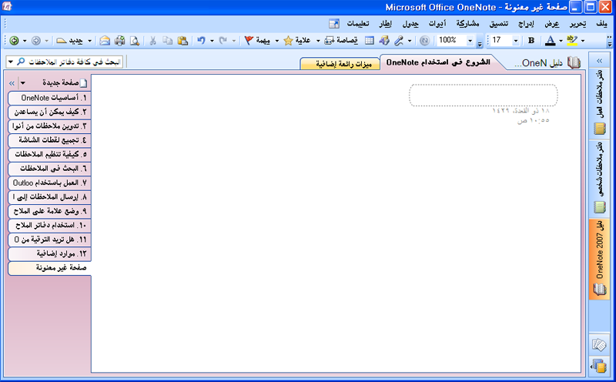Select the صفحة غير معنونة page tab
The height and width of the screenshot is (382, 616).
click(x=49, y=268)
